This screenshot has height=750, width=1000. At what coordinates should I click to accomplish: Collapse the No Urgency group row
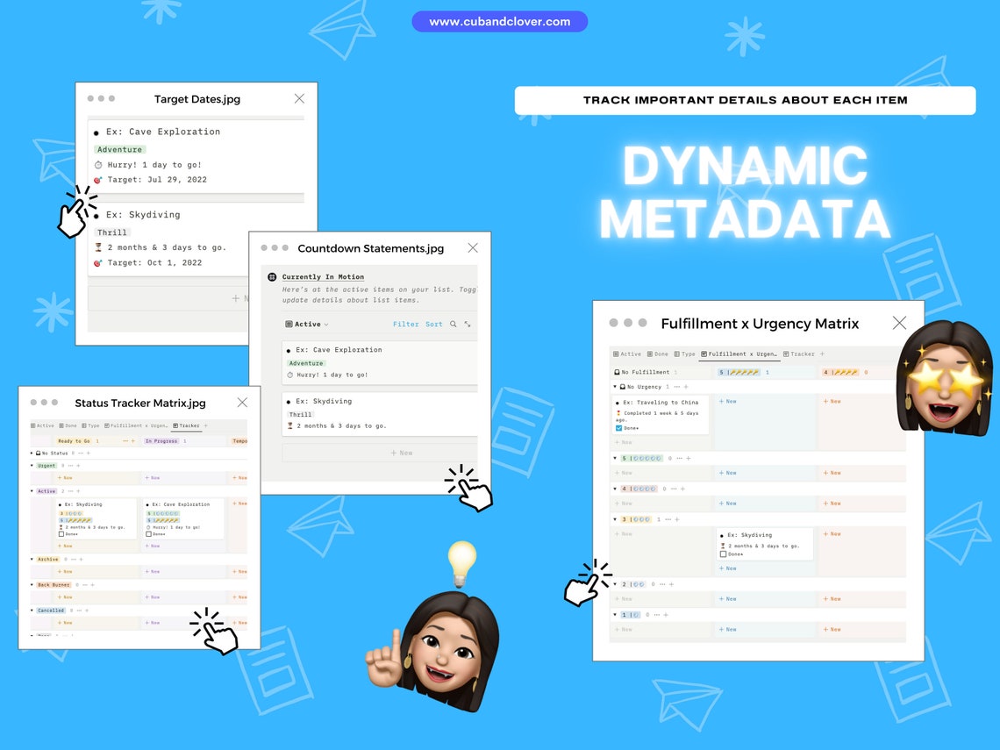click(x=615, y=387)
